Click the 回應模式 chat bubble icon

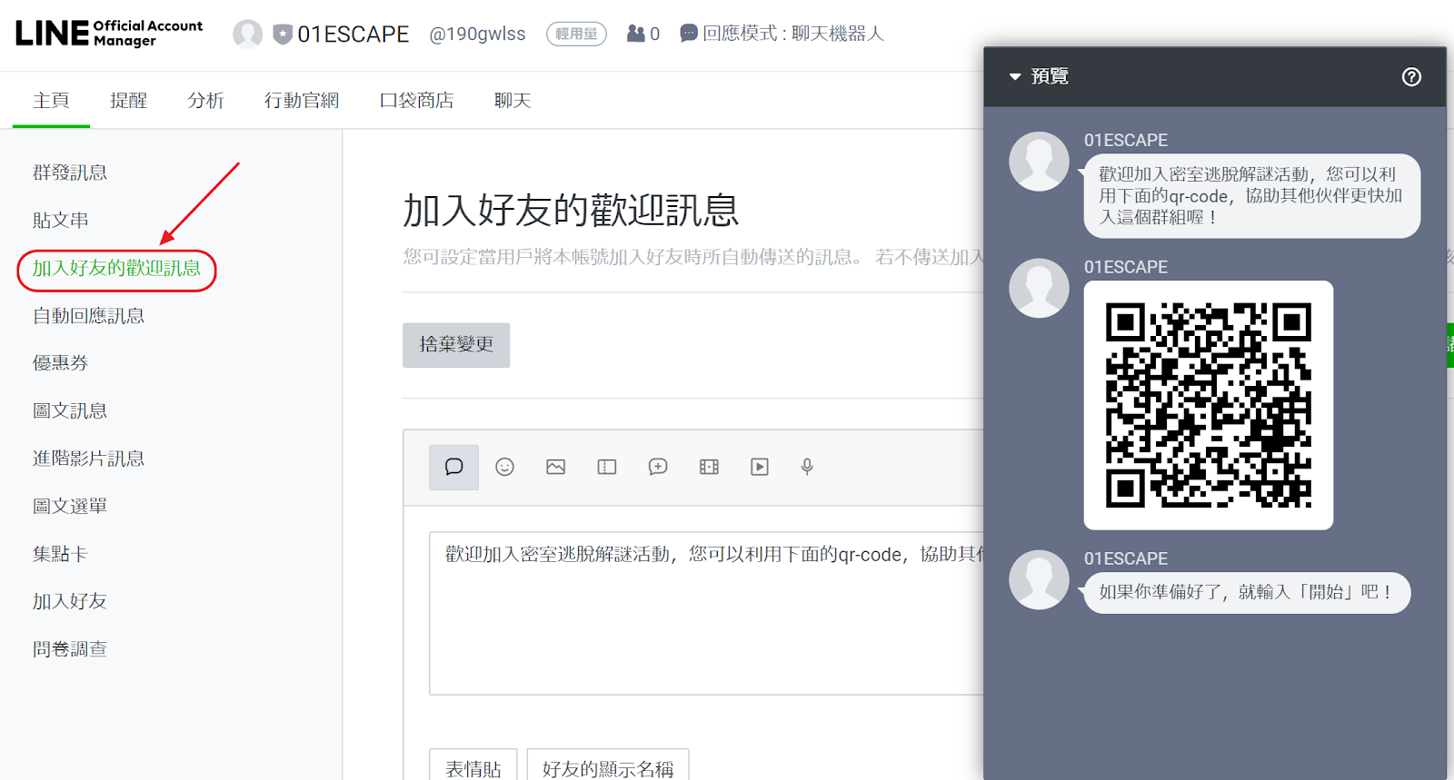click(689, 34)
